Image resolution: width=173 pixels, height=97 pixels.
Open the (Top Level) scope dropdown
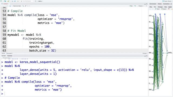[x=9, y=53]
